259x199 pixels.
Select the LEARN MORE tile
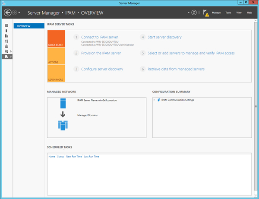click(56, 73)
